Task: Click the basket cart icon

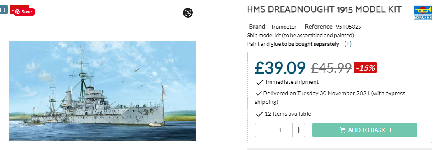Action: point(342,130)
